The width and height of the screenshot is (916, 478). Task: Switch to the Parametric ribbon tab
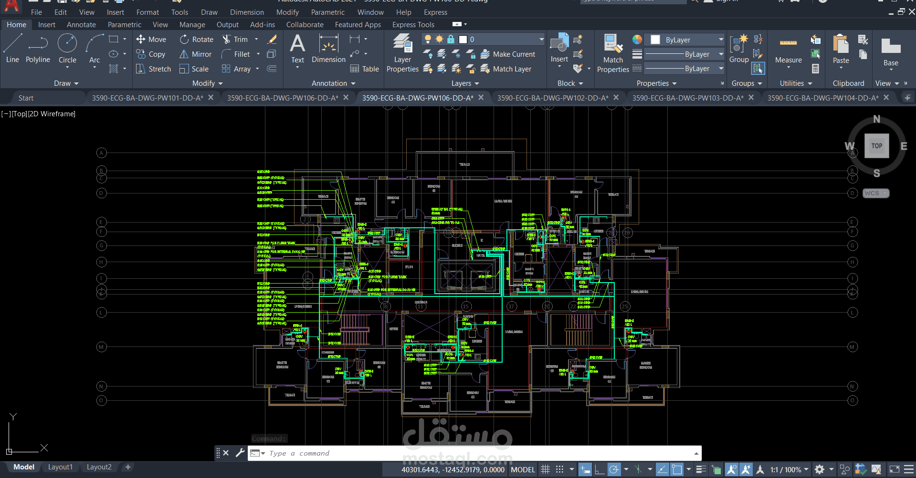click(x=124, y=25)
